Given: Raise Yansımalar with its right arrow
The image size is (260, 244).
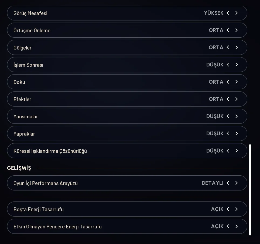Looking at the screenshot, I should [x=237, y=116].
